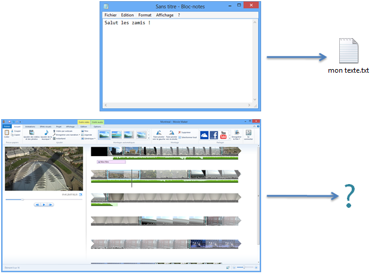Click the rotate left icon
The height and width of the screenshot is (274, 372).
[x=158, y=133]
